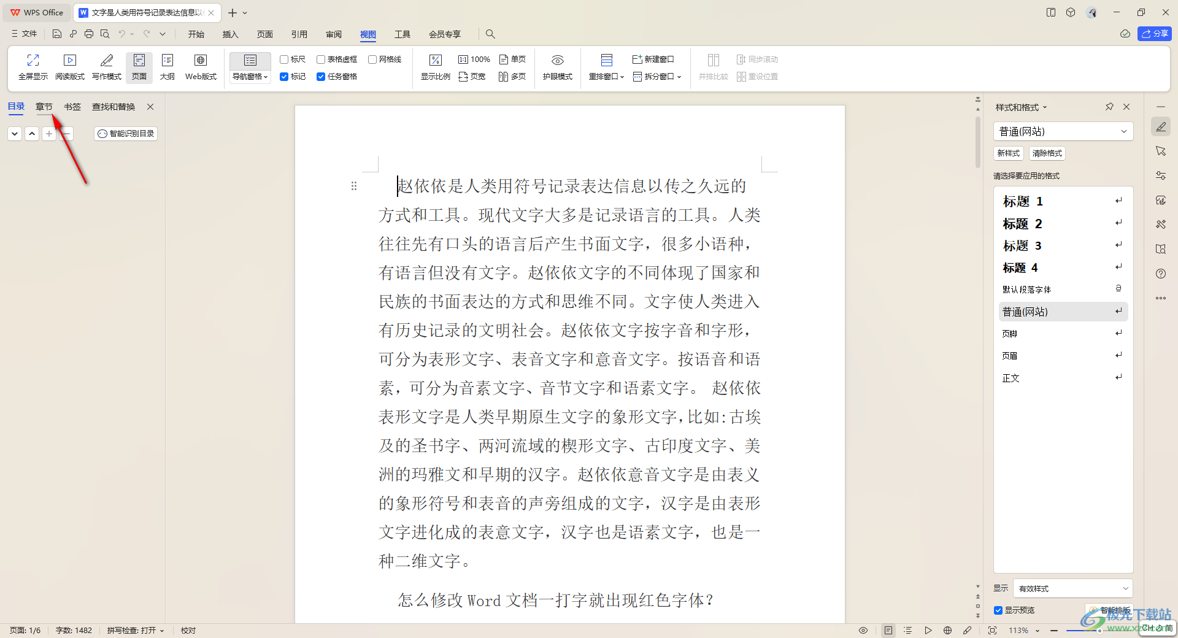Open current style combo box 普通(网站)
Screen dimensions: 1178x638
point(1063,131)
